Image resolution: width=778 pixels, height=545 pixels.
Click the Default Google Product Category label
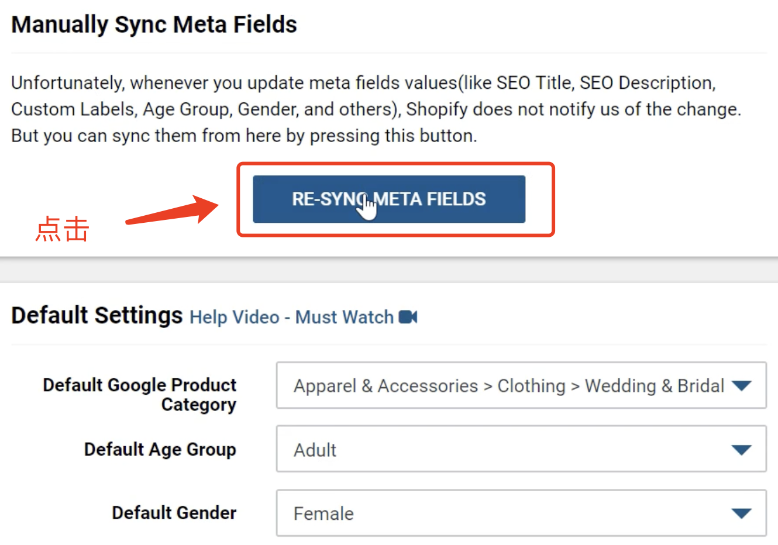tap(140, 395)
